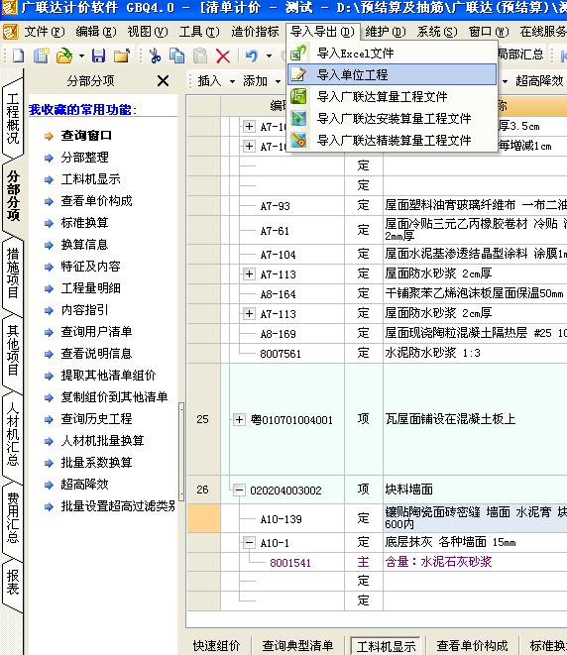Open the 造价指标 menu
567x655 pixels.
click(x=255, y=32)
